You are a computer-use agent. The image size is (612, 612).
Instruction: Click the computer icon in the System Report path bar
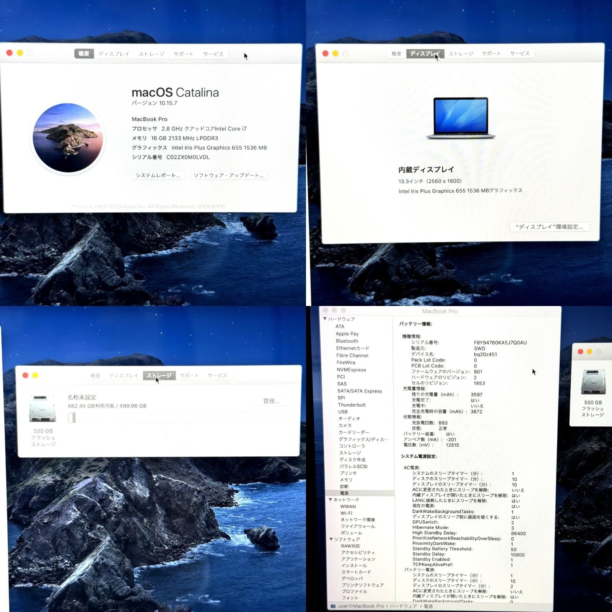coord(333,606)
